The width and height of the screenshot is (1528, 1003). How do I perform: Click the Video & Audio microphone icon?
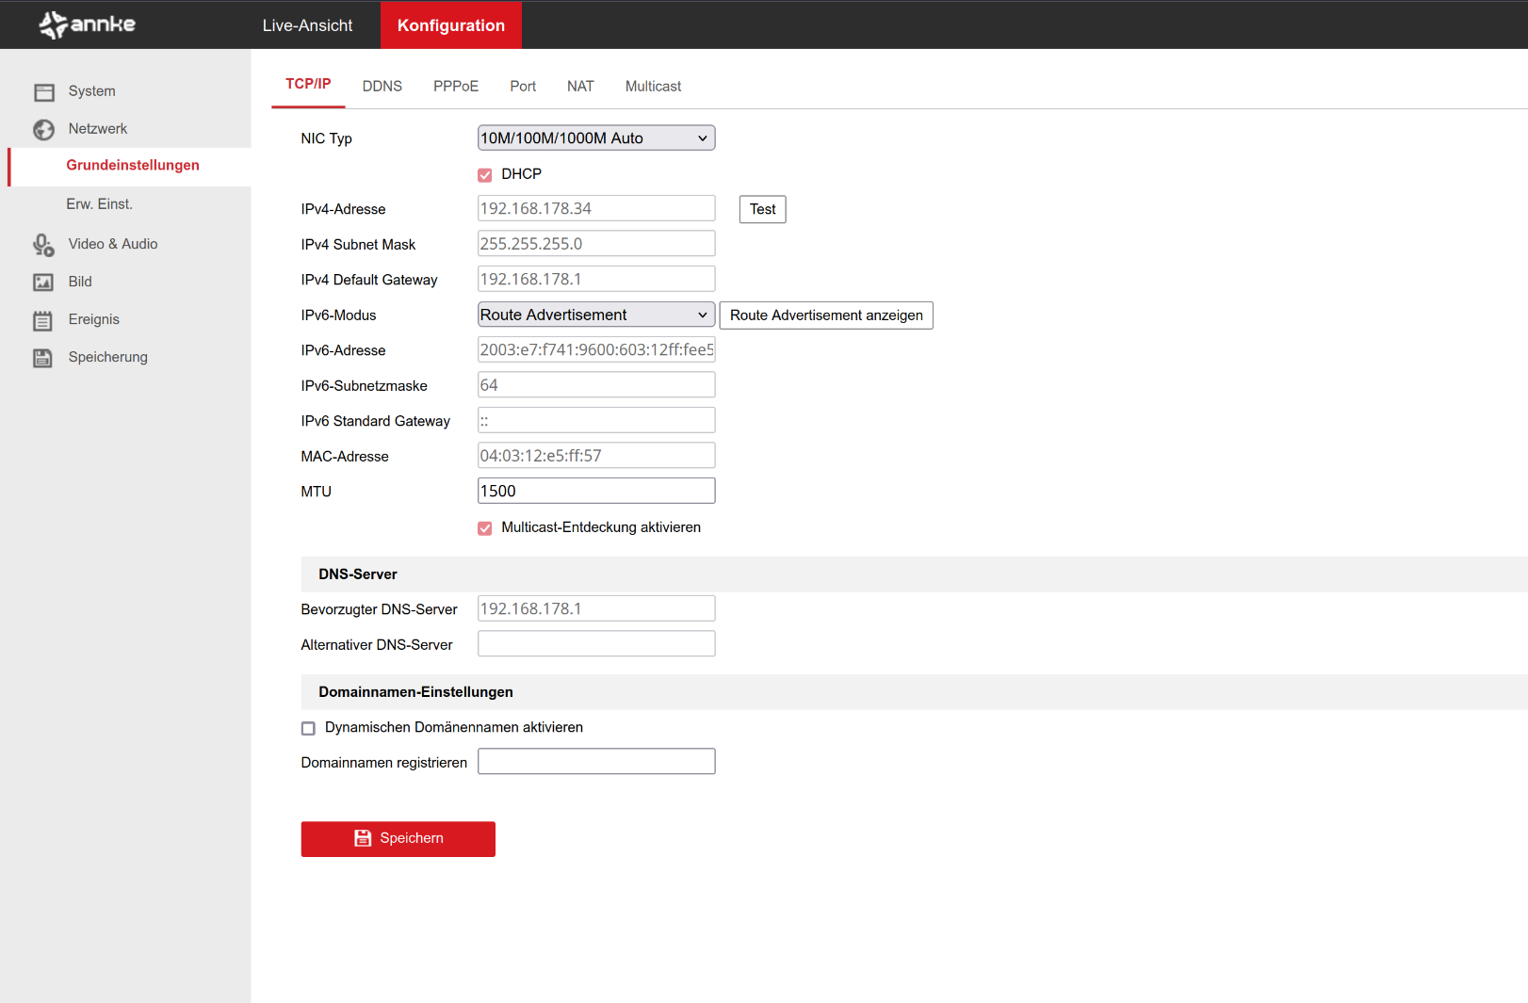44,245
